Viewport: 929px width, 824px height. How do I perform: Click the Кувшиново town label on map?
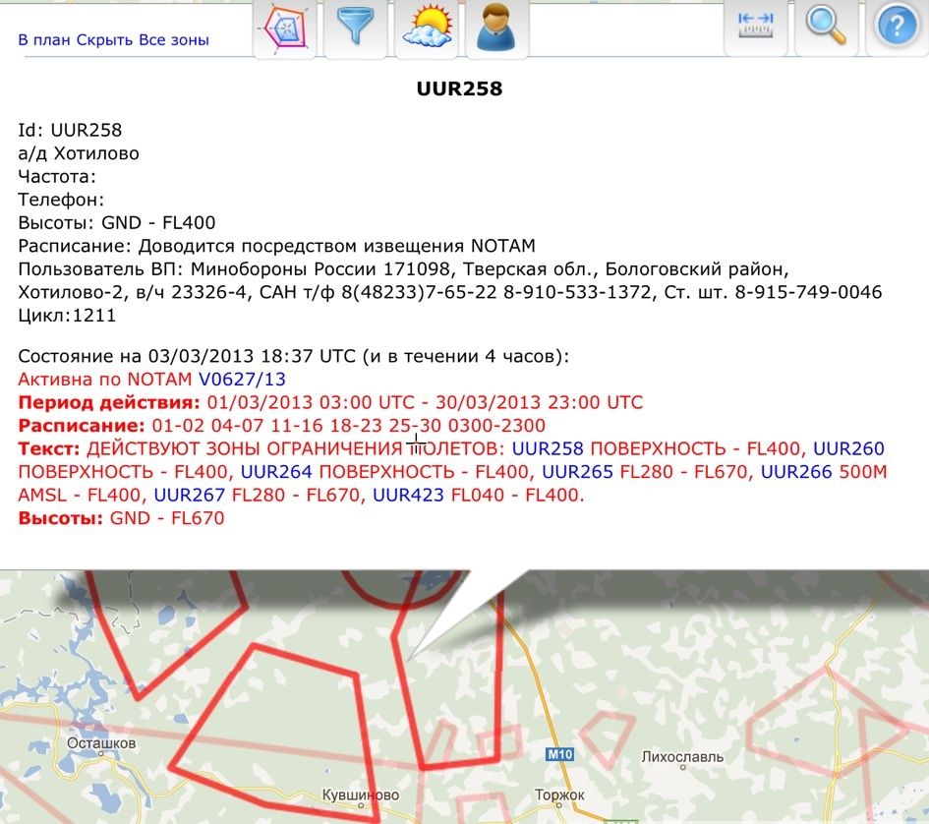tap(360, 795)
